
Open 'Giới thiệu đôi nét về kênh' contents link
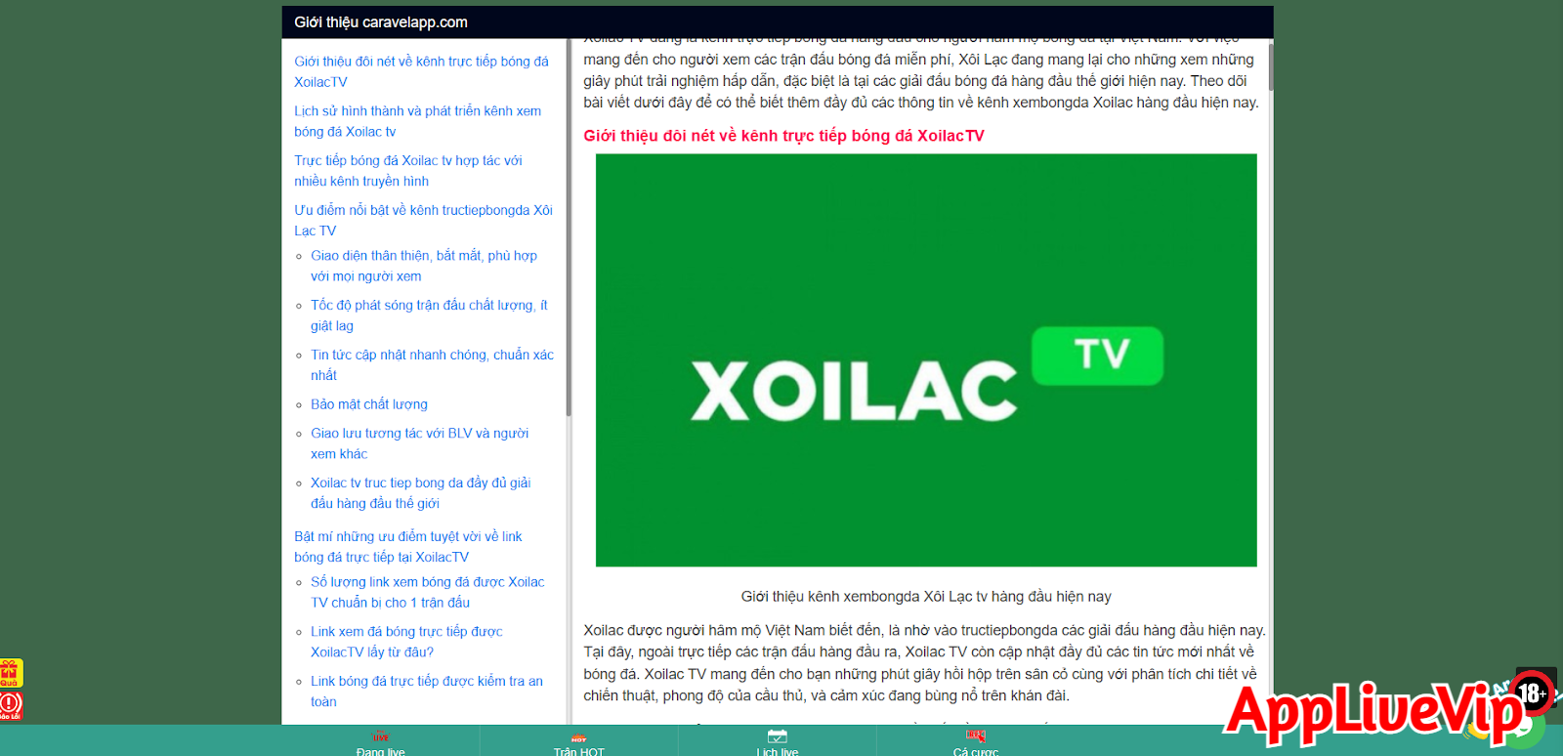click(421, 71)
